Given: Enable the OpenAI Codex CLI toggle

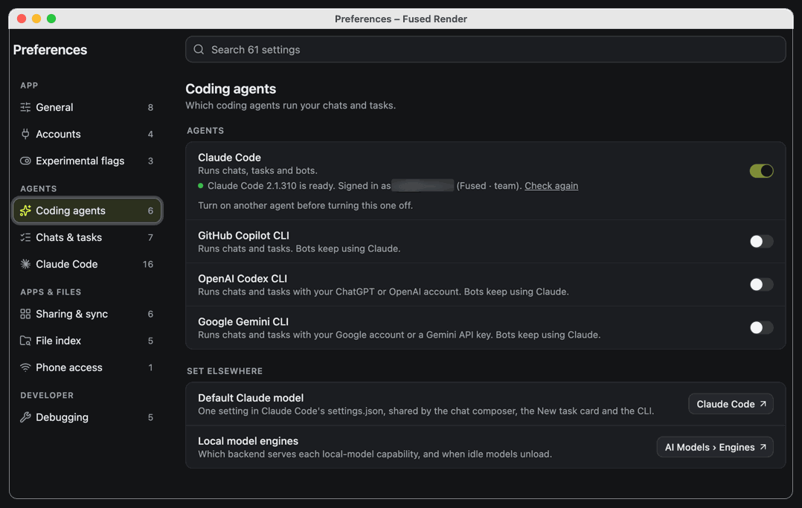Looking at the screenshot, I should [x=761, y=284].
